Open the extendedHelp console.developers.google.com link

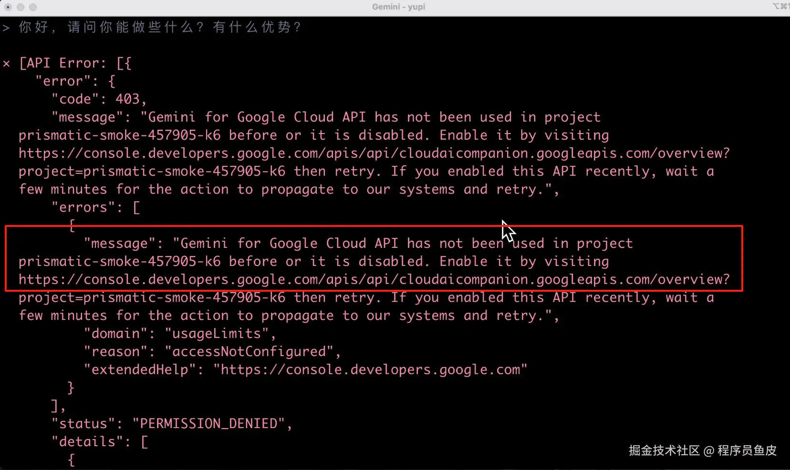tap(370, 370)
